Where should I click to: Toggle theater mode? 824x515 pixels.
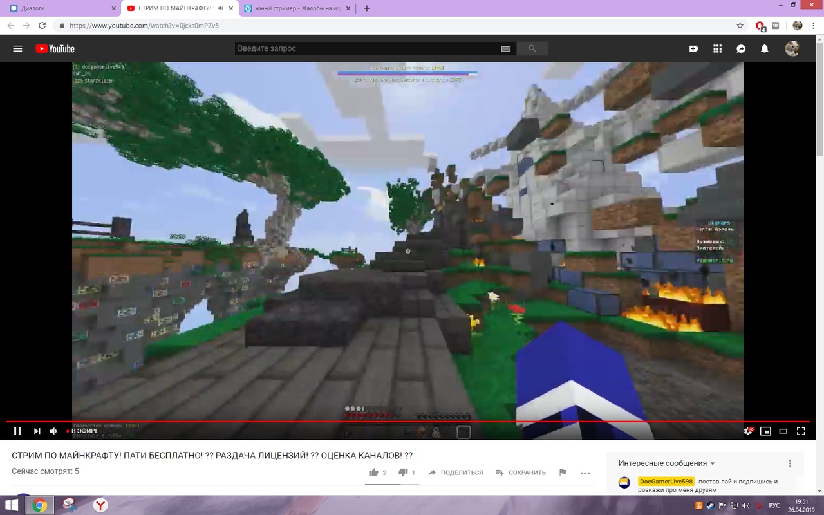click(783, 431)
